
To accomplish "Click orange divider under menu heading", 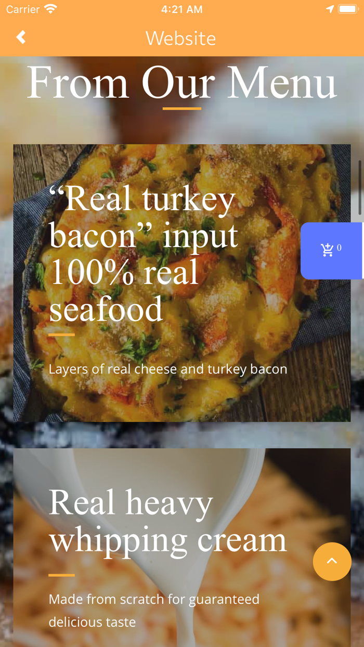I will (182, 109).
